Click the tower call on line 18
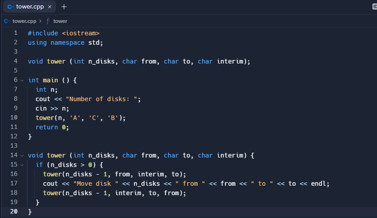Image resolution: width=377 pixels, height=218 pixels. pyautogui.click(x=115, y=193)
